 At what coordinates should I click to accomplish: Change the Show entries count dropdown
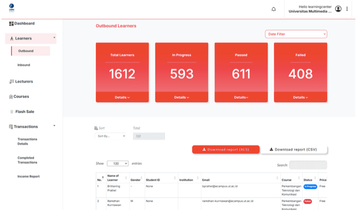[117, 163]
